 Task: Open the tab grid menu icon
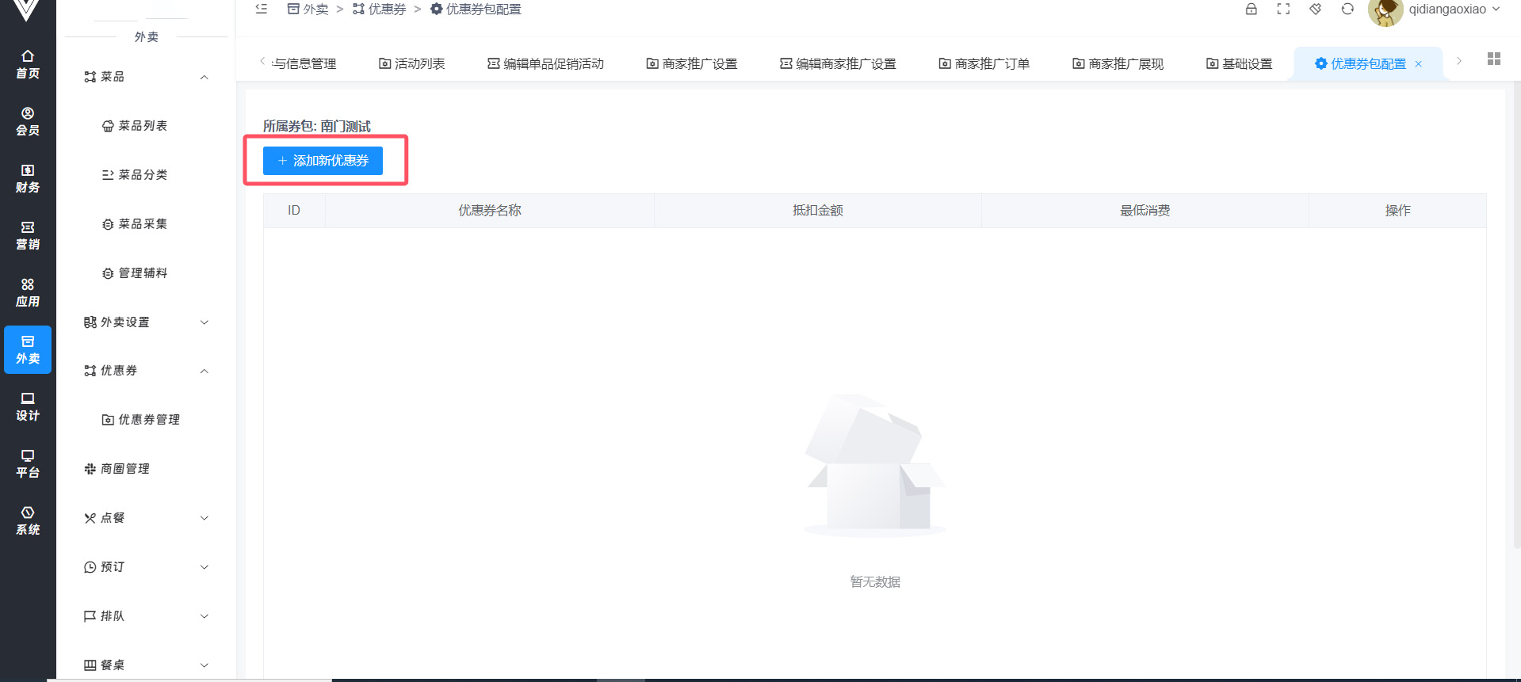(x=1493, y=59)
